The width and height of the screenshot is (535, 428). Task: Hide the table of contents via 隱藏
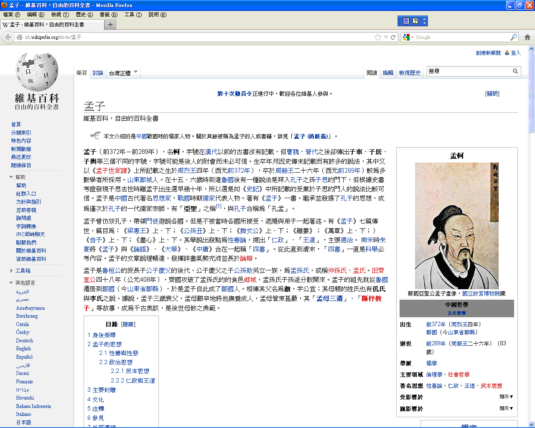click(128, 324)
